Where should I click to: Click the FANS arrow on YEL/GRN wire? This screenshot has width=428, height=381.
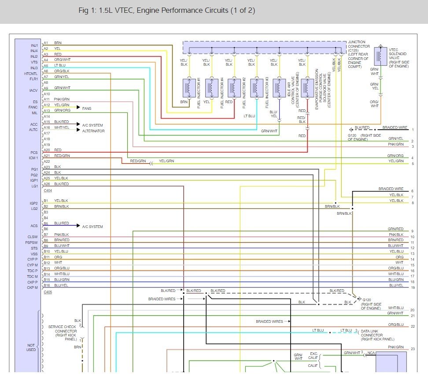pyautogui.click(x=78, y=108)
